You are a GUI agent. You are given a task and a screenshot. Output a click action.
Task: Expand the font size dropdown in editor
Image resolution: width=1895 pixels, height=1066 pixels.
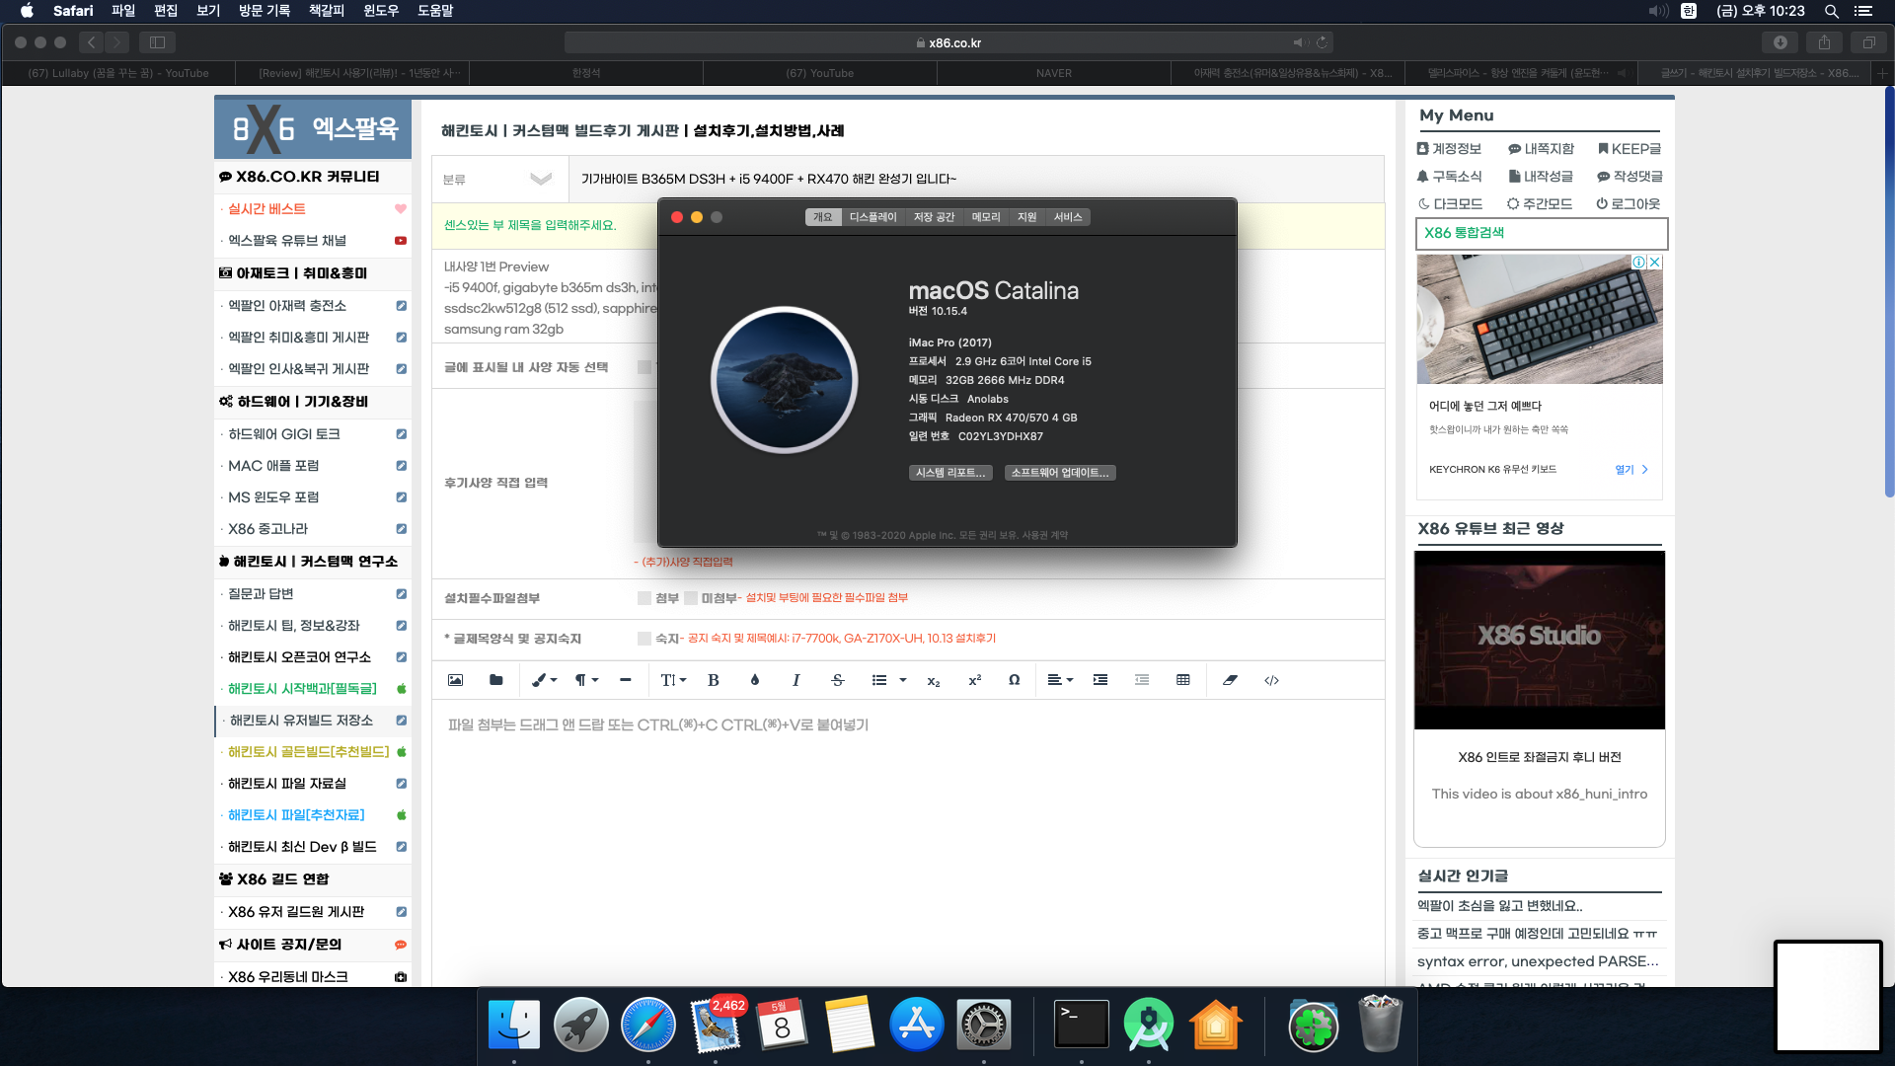(x=673, y=680)
